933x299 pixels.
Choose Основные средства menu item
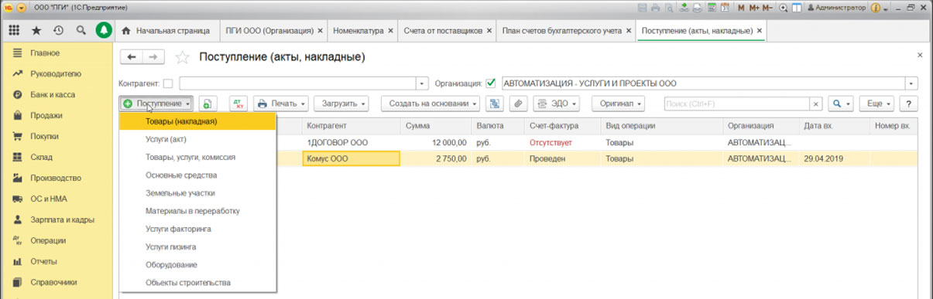(197, 175)
